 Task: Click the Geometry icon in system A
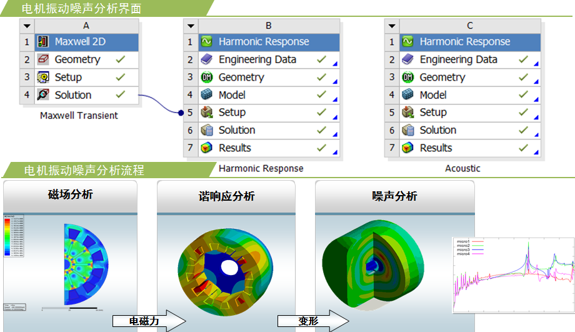(x=43, y=59)
